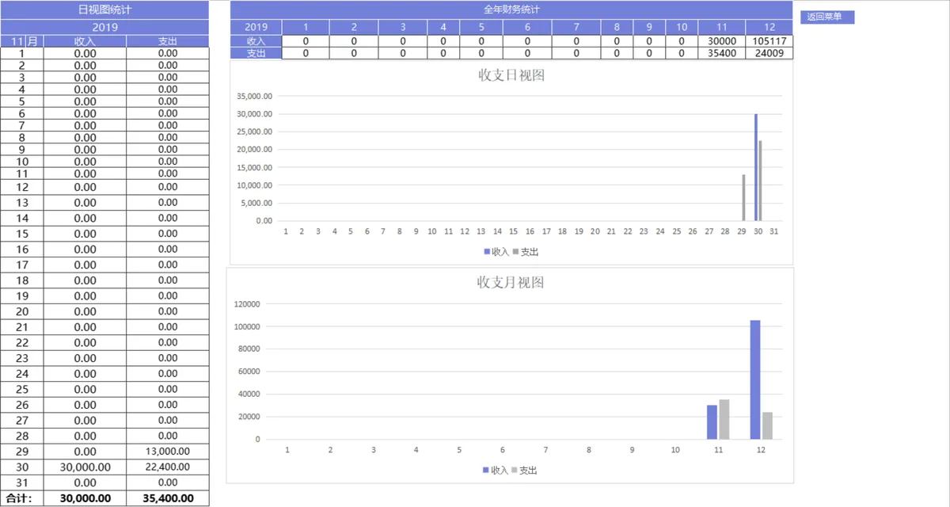Viewport: 950px width, 507px height.
Task: Select the total income 30,000.00 in 合计 row
Action: [x=85, y=498]
